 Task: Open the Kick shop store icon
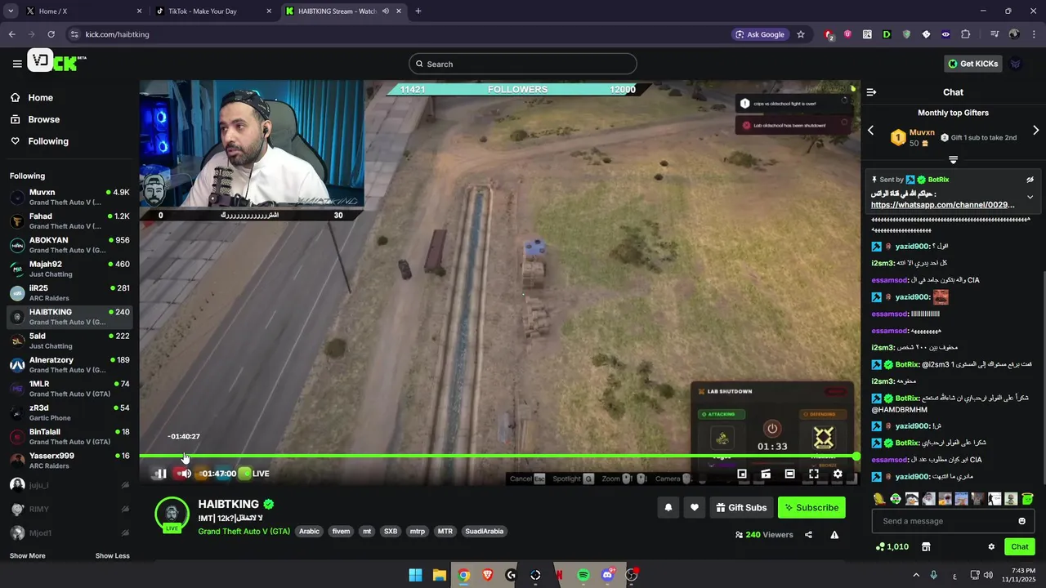(926, 546)
